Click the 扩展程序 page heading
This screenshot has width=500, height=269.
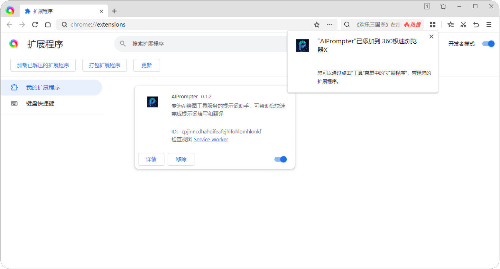[45, 44]
